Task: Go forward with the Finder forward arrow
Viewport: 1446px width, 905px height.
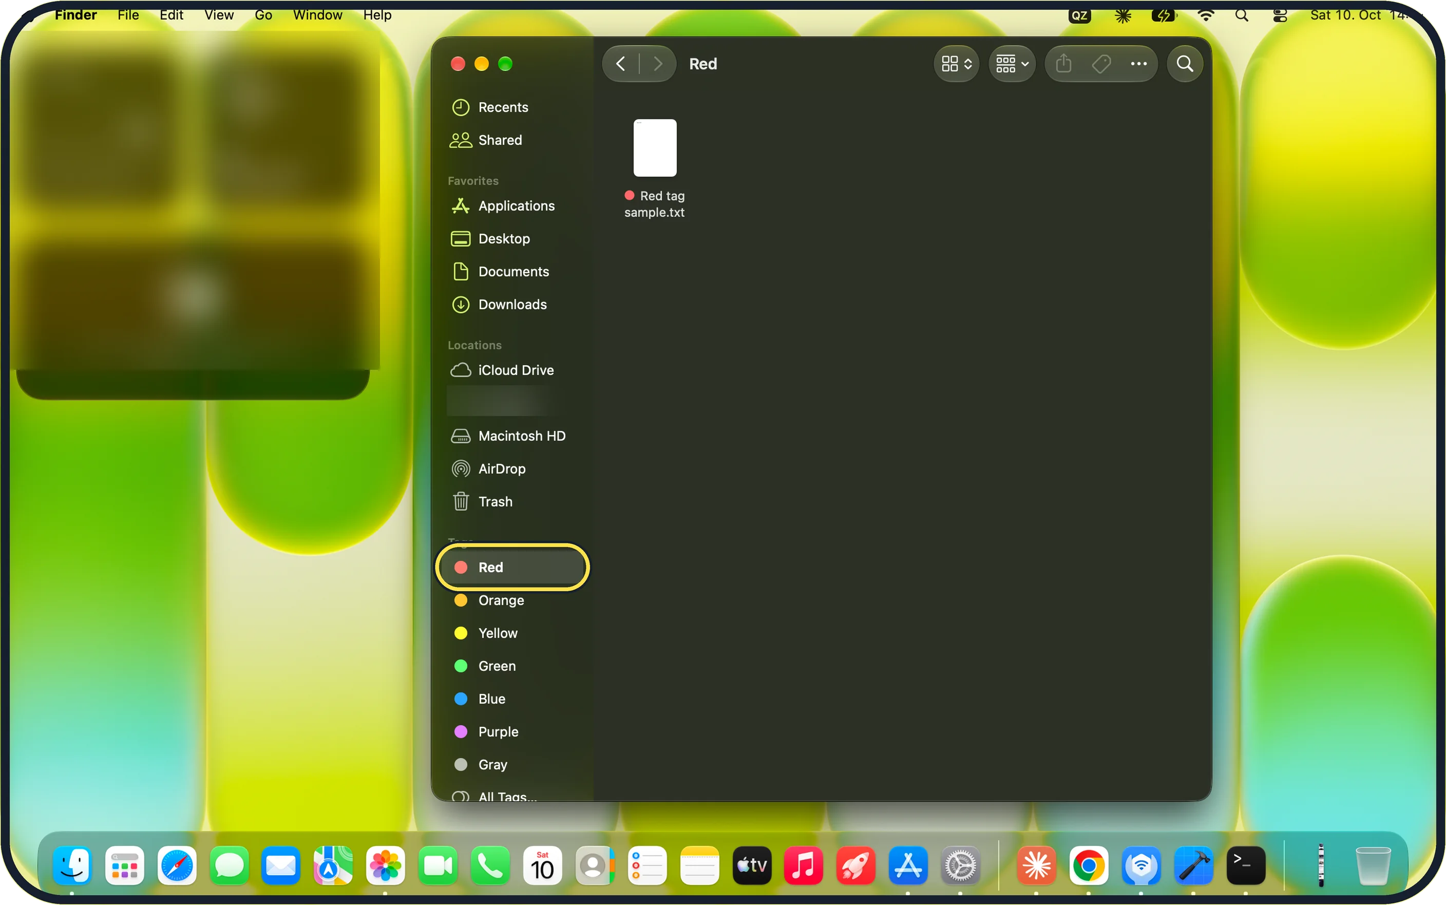Action: [x=658, y=64]
